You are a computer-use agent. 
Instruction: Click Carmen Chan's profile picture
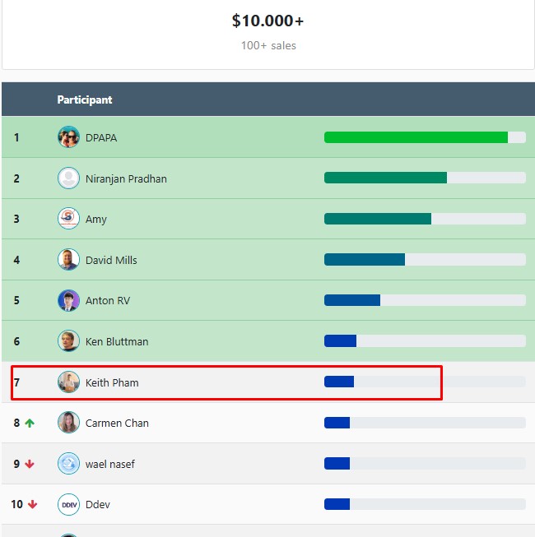68,423
